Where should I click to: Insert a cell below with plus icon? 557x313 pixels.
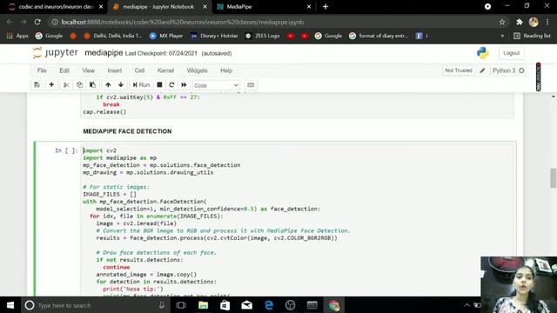[51, 85]
